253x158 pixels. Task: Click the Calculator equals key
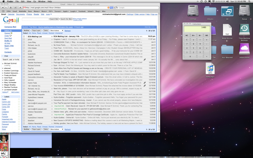point(207,54)
